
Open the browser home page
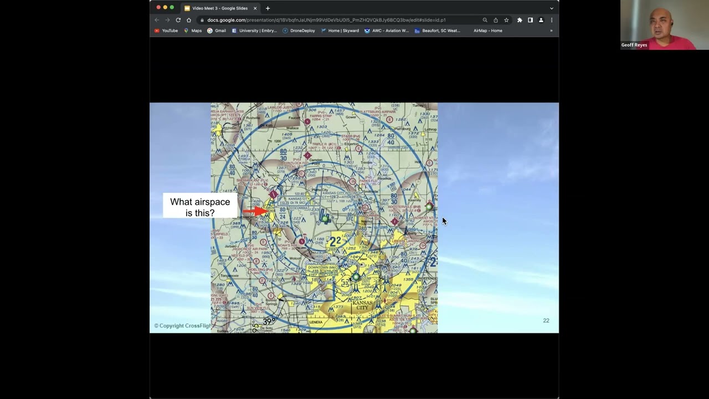pyautogui.click(x=188, y=20)
